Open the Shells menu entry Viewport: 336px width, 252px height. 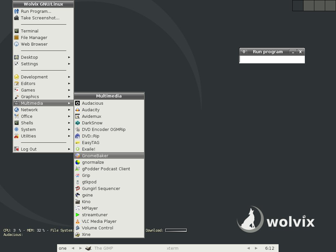[x=43, y=123]
